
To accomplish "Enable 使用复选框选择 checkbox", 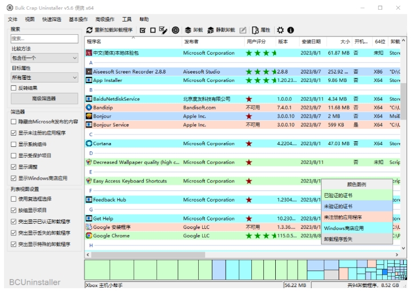I will [14, 199].
